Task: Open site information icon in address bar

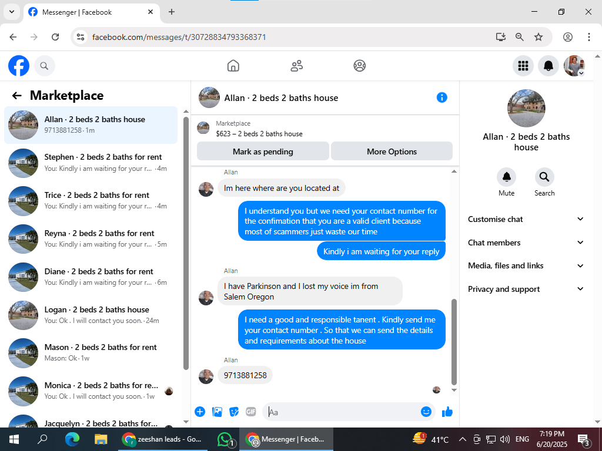Action: coord(81,37)
